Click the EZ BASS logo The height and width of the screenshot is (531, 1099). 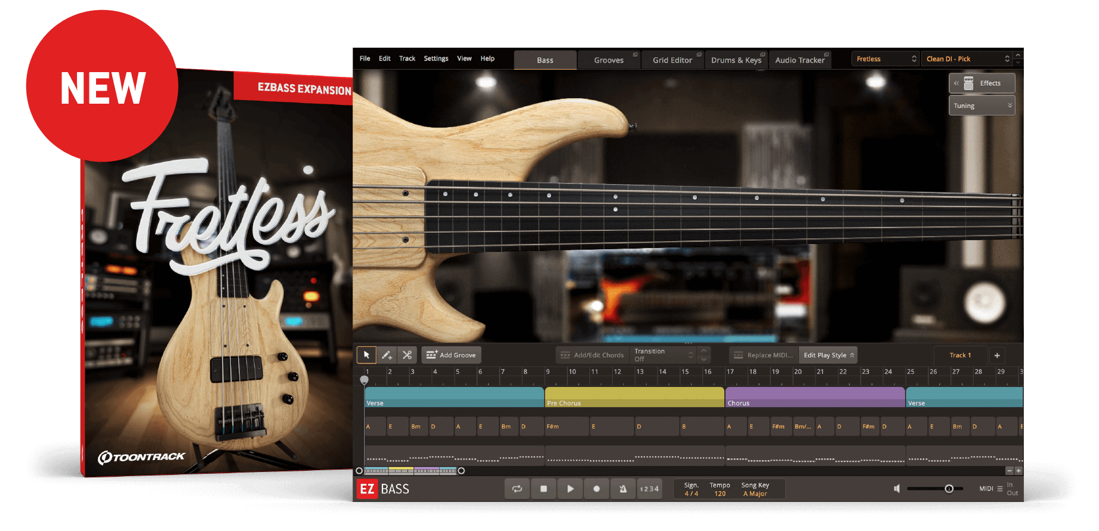click(x=384, y=489)
